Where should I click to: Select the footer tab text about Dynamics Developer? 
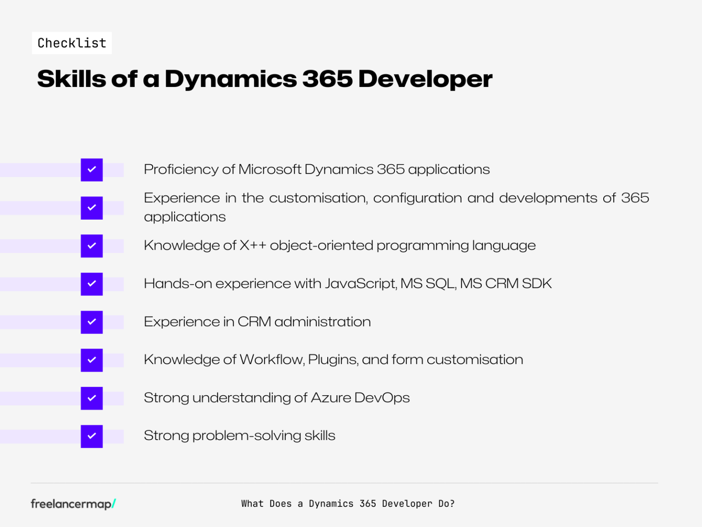click(x=348, y=503)
